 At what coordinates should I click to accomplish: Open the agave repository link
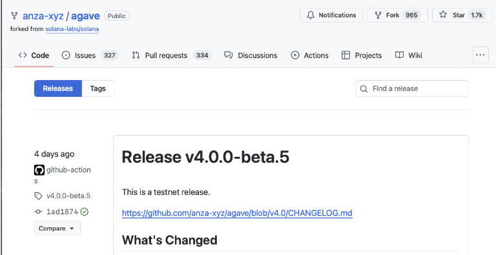point(85,15)
